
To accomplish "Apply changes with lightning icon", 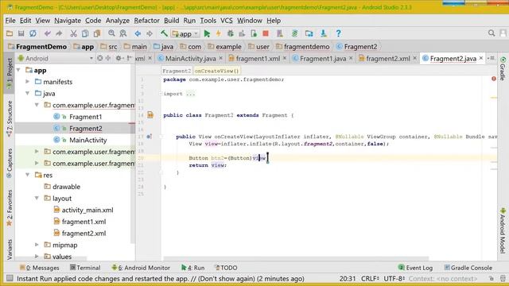I will 219,33.
